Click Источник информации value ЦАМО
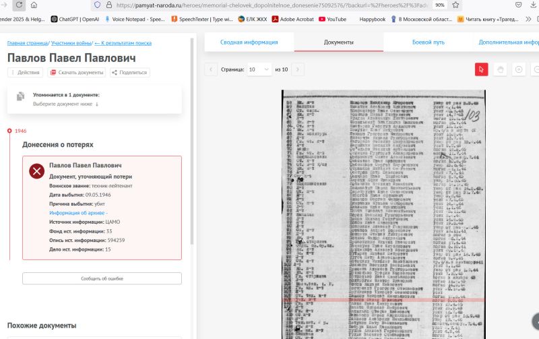Image resolution: width=539 pixels, height=339 pixels. pos(113,222)
